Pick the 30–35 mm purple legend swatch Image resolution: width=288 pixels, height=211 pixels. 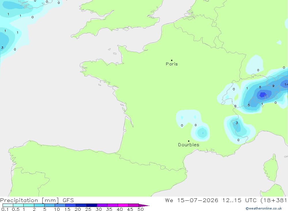(x=102, y=205)
